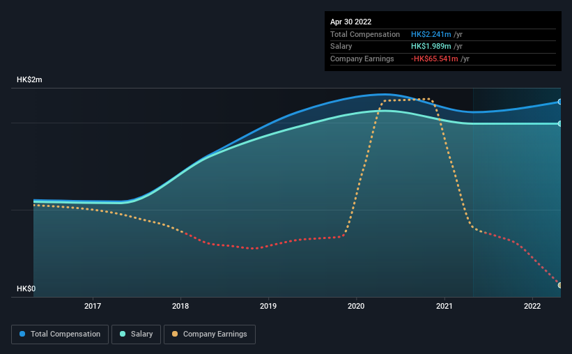Click the 2020 x-axis label

356,306
